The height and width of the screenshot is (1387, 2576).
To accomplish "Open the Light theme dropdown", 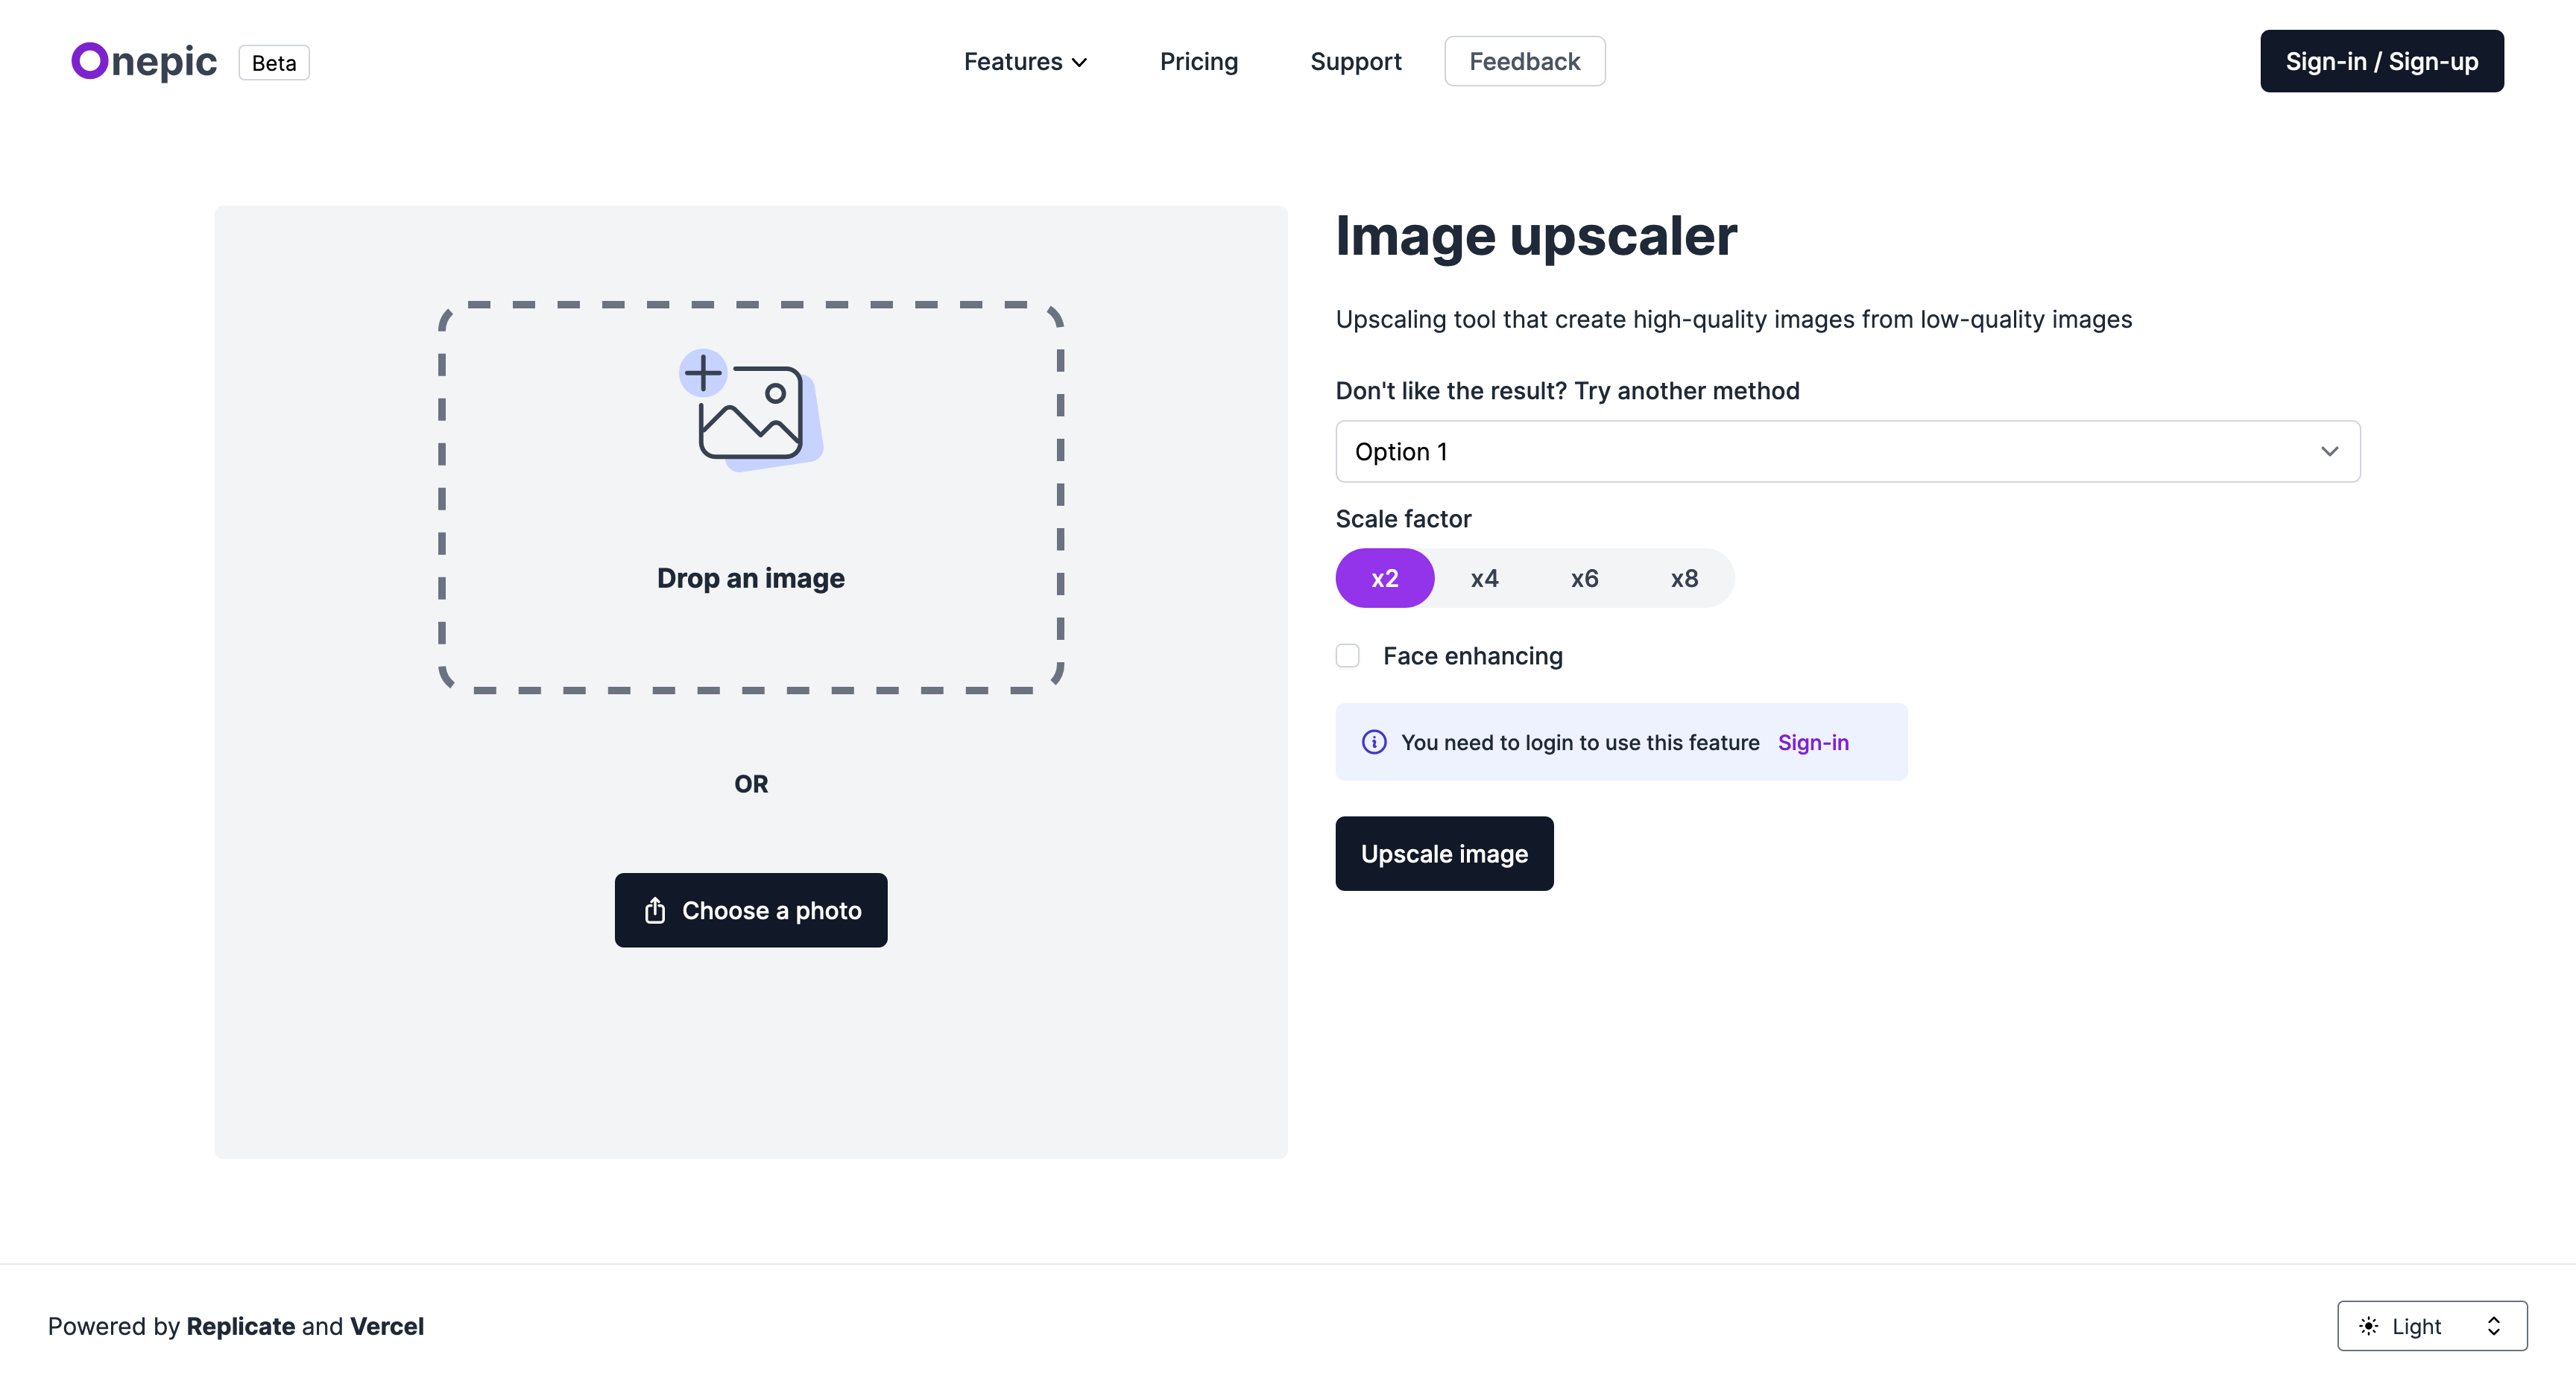I will click(2431, 1326).
